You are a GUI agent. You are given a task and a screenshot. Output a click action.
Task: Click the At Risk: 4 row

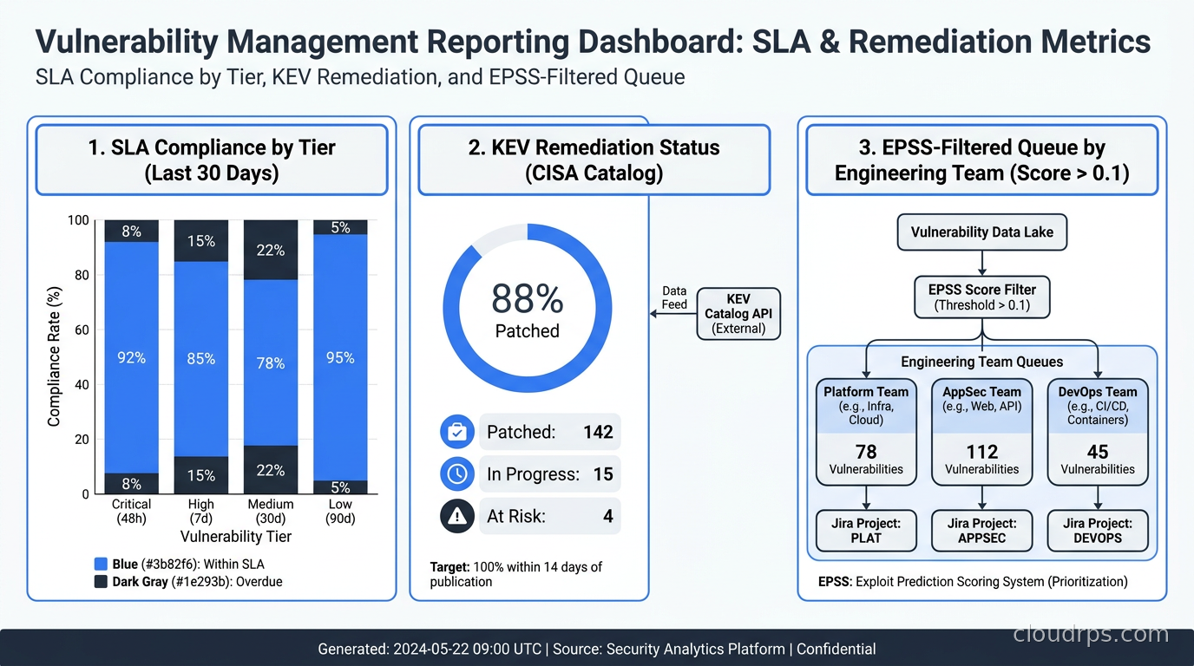pyautogui.click(x=550, y=516)
